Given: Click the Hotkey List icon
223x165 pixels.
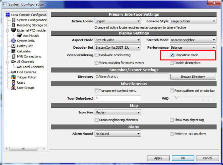Looking at the screenshot, I should click(13, 46).
